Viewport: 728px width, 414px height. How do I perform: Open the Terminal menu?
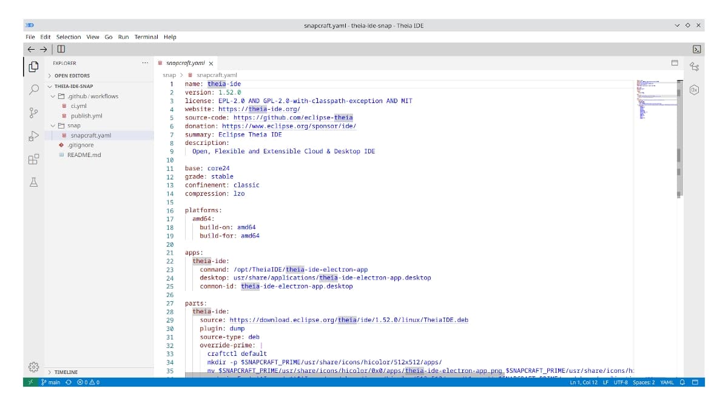pos(146,37)
